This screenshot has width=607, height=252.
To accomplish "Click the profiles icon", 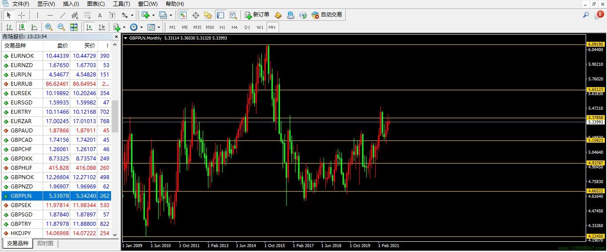I will (x=163, y=15).
